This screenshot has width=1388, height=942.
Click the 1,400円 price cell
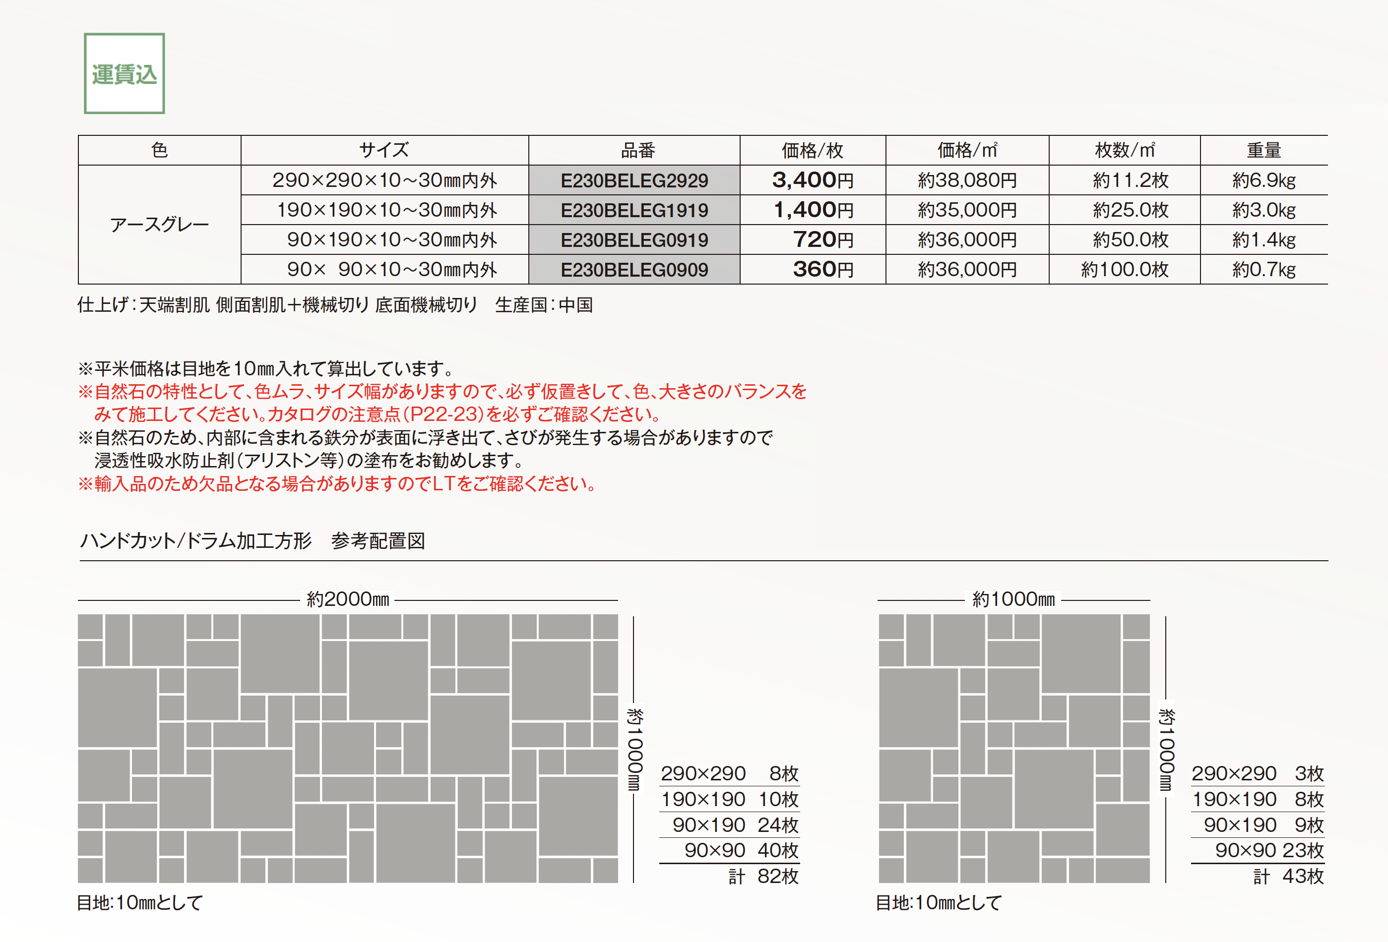coord(812,210)
